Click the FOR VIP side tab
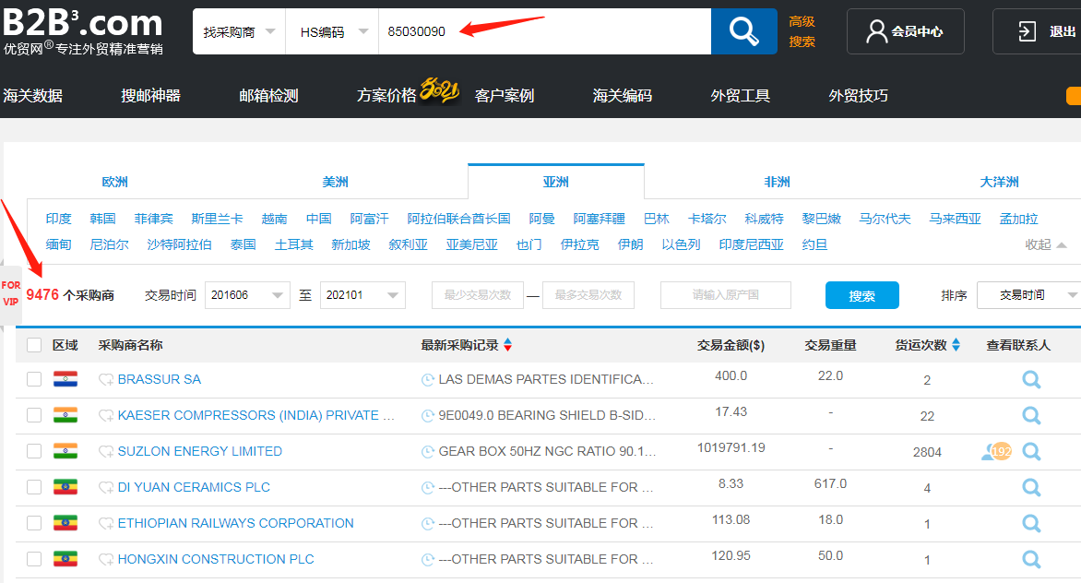 click(10, 293)
